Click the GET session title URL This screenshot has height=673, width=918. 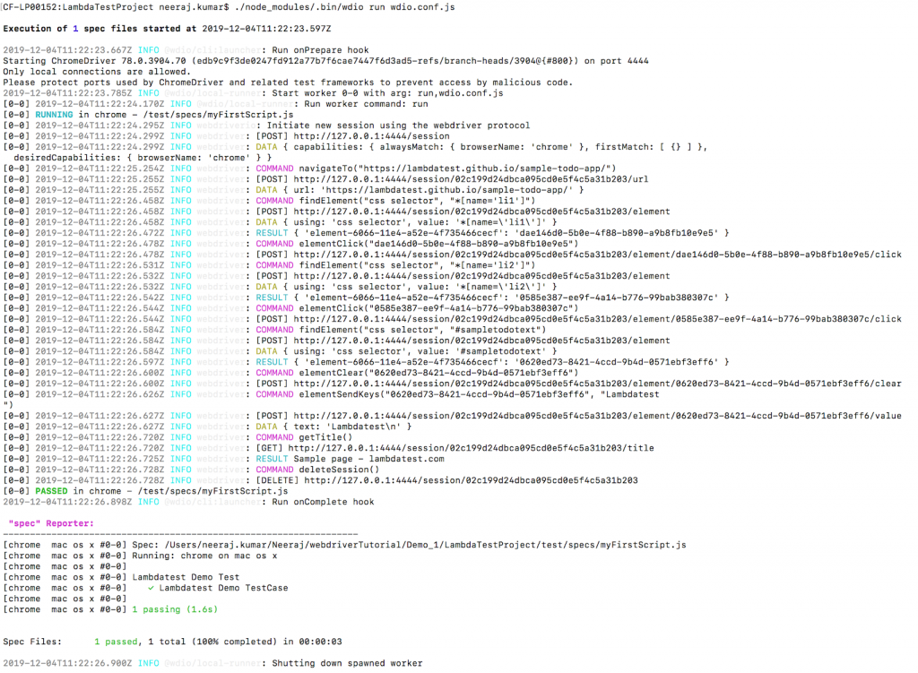tap(458, 448)
